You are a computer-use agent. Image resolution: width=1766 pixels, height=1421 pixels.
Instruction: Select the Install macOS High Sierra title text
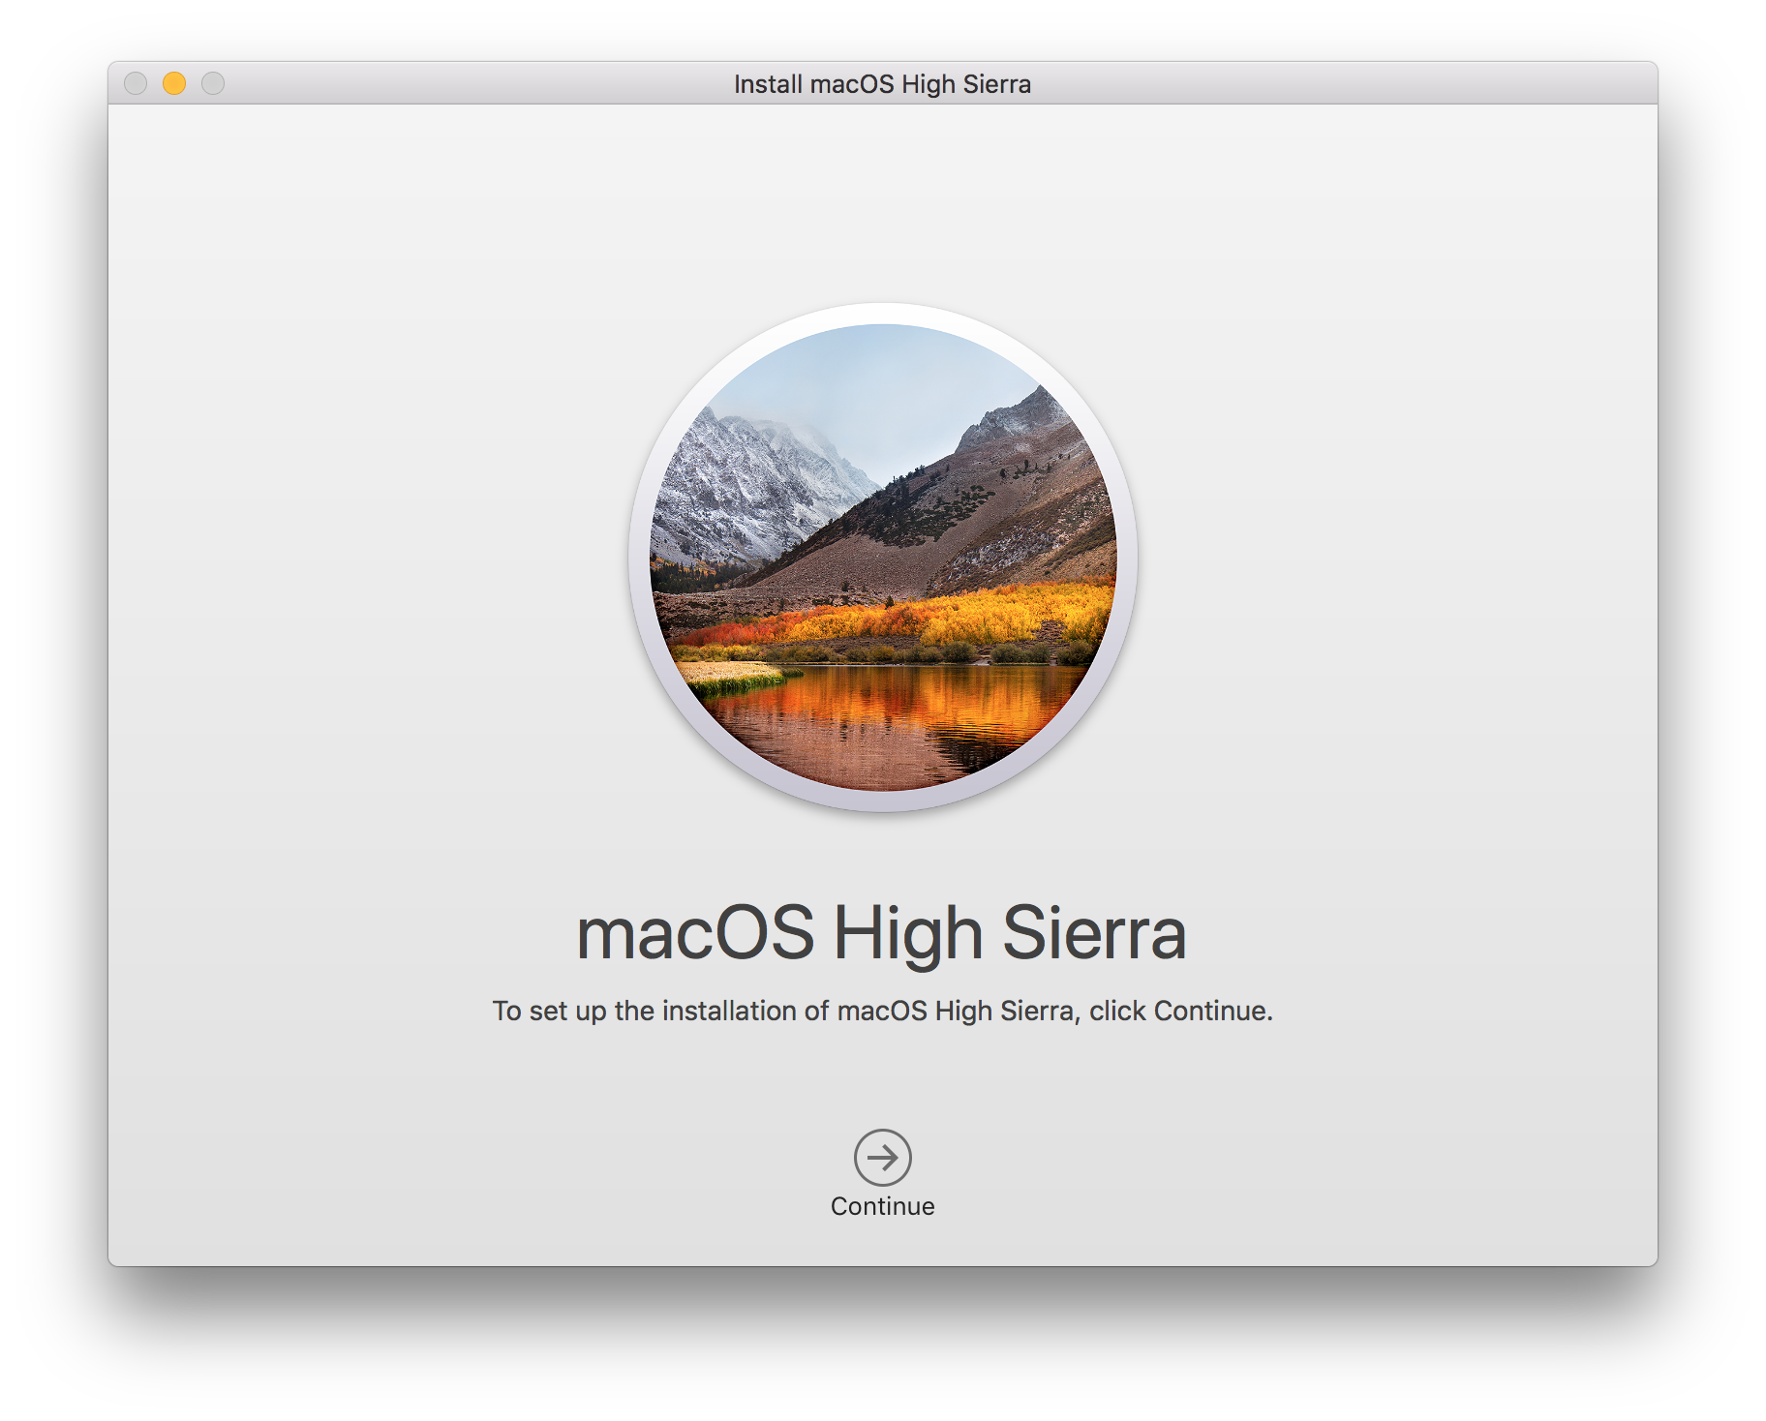[x=882, y=84]
